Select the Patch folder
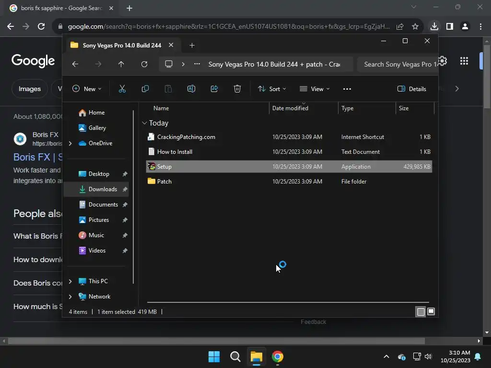Viewport: 491px width, 368px height. tap(289, 182)
